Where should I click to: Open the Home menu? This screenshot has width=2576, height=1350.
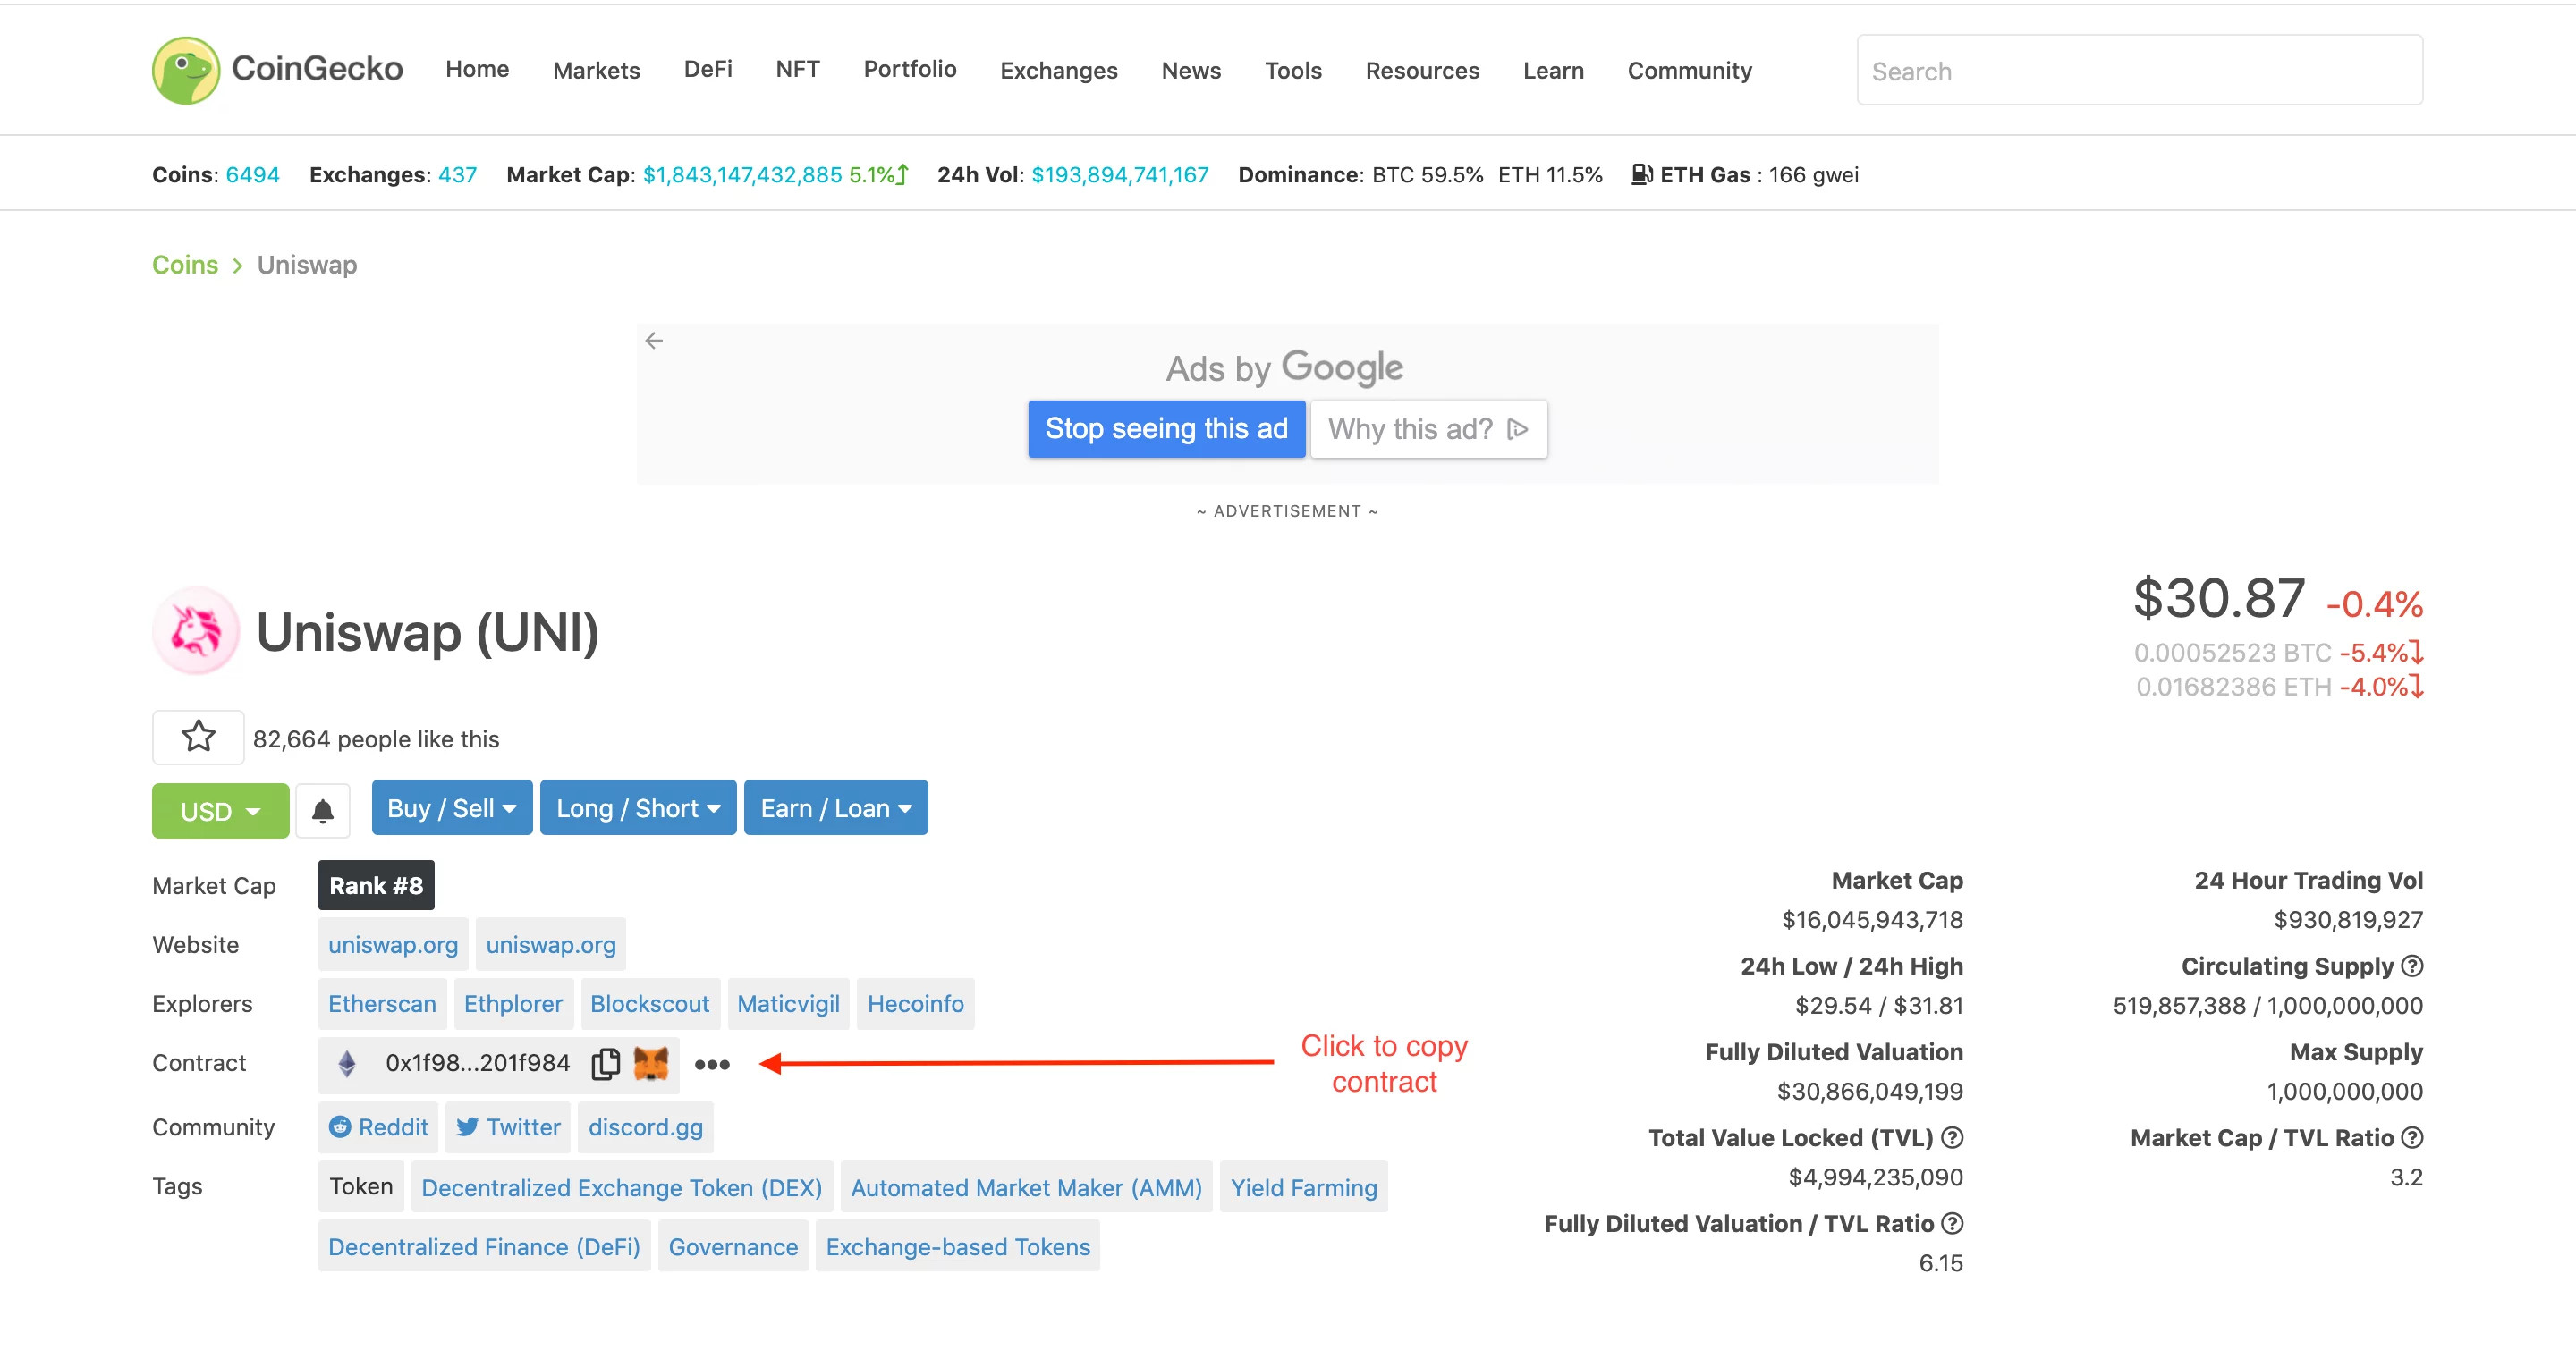tap(477, 69)
